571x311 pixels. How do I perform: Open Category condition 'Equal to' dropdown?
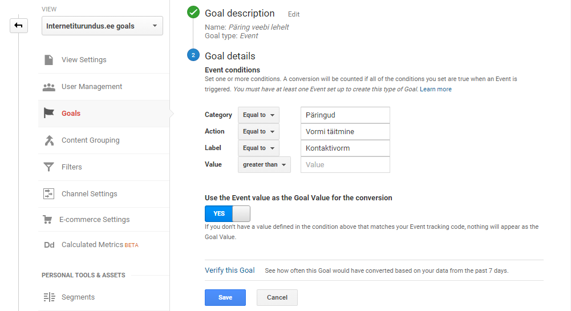click(258, 115)
